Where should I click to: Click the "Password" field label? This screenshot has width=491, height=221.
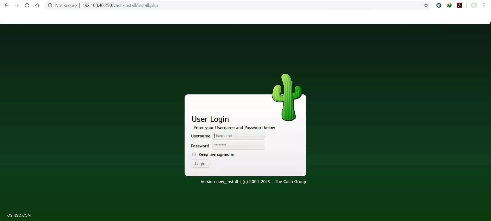pyautogui.click(x=200, y=146)
